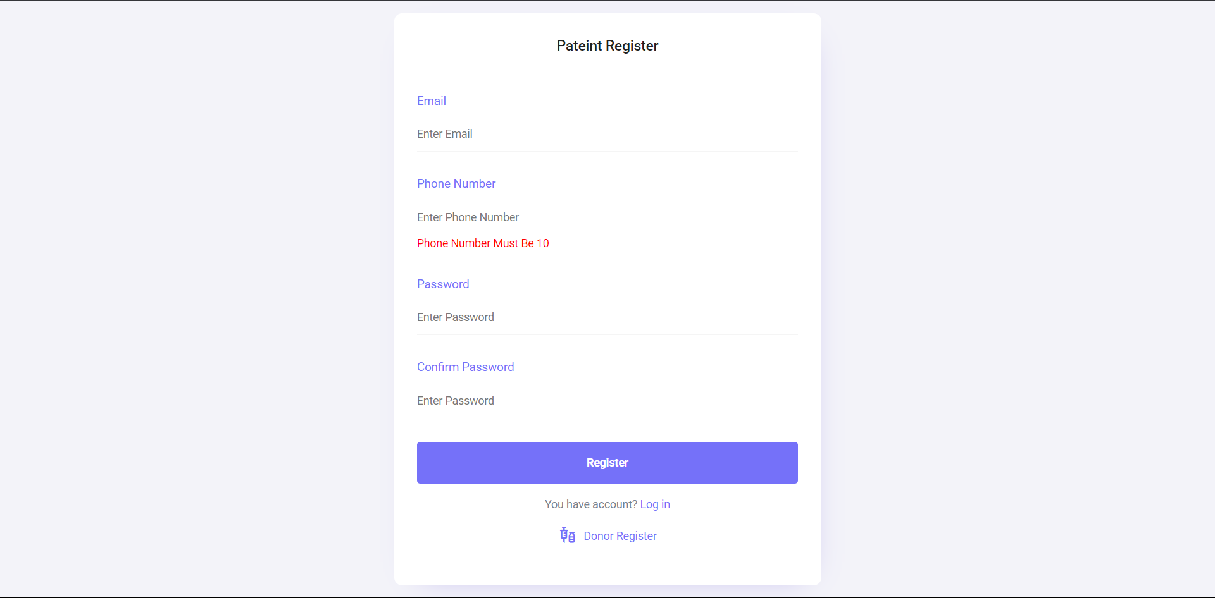Follow the Log in link
The image size is (1215, 598).
654,504
